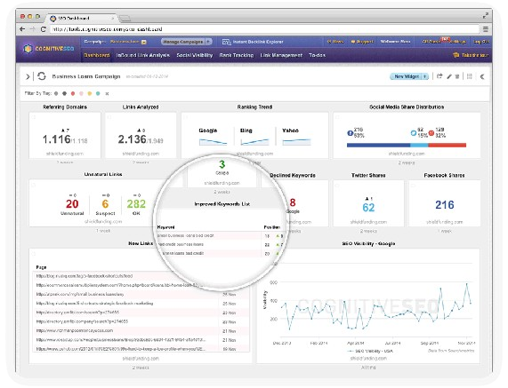
Task: Clear tag filter with the x icon
Action: coord(107,94)
